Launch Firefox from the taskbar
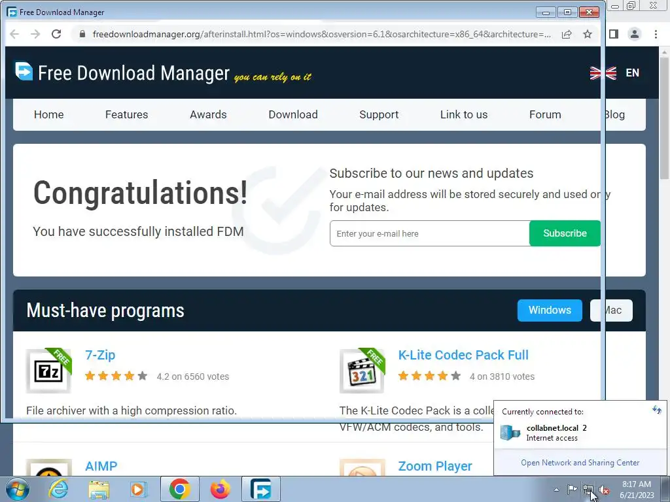 (x=220, y=489)
